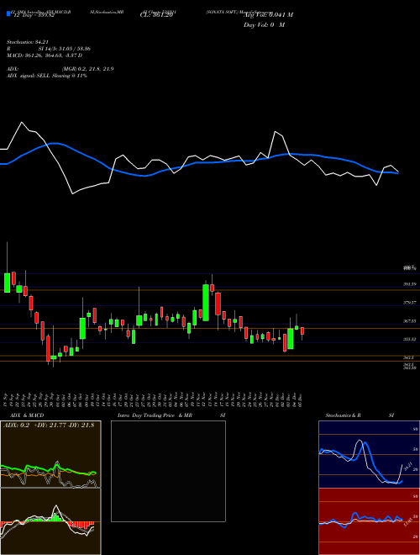Open the blue Stochastics mini chart
Viewport: 420px width, 555px height.
coord(369,454)
